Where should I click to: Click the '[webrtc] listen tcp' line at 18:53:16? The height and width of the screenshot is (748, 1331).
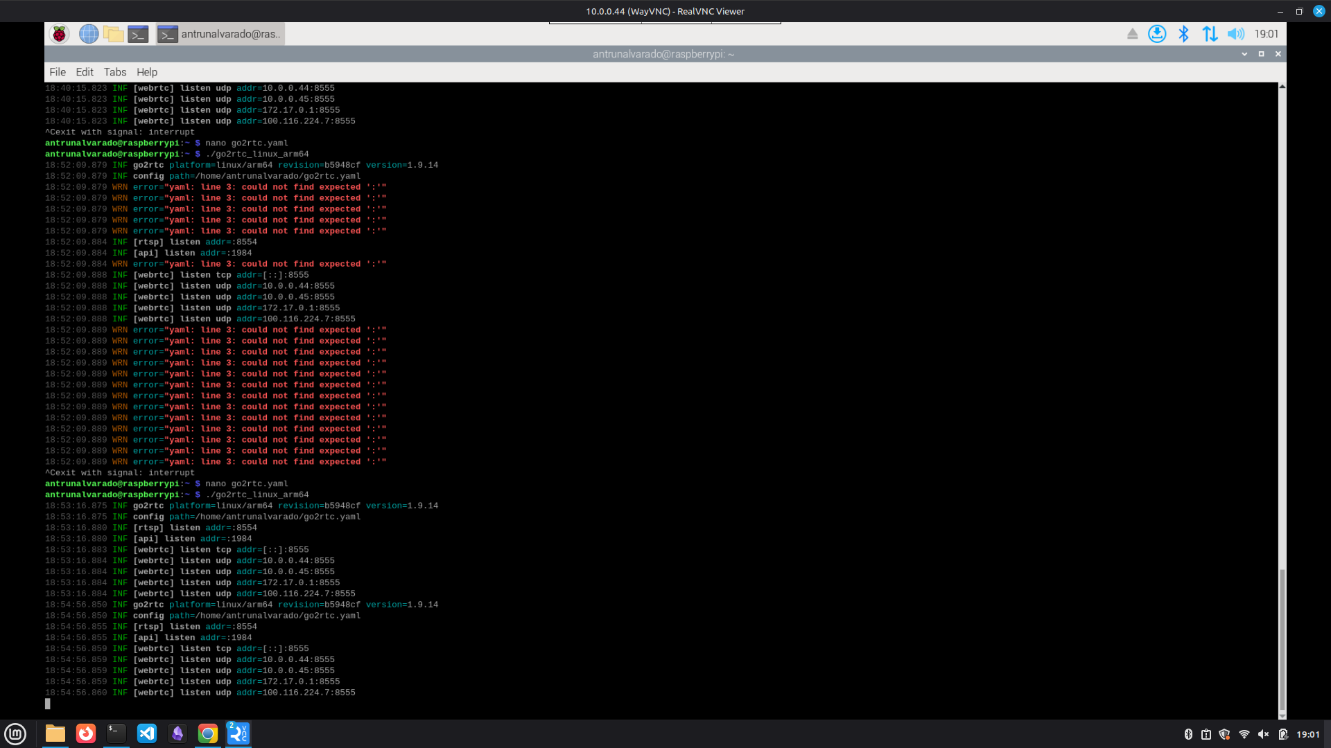pos(177,550)
